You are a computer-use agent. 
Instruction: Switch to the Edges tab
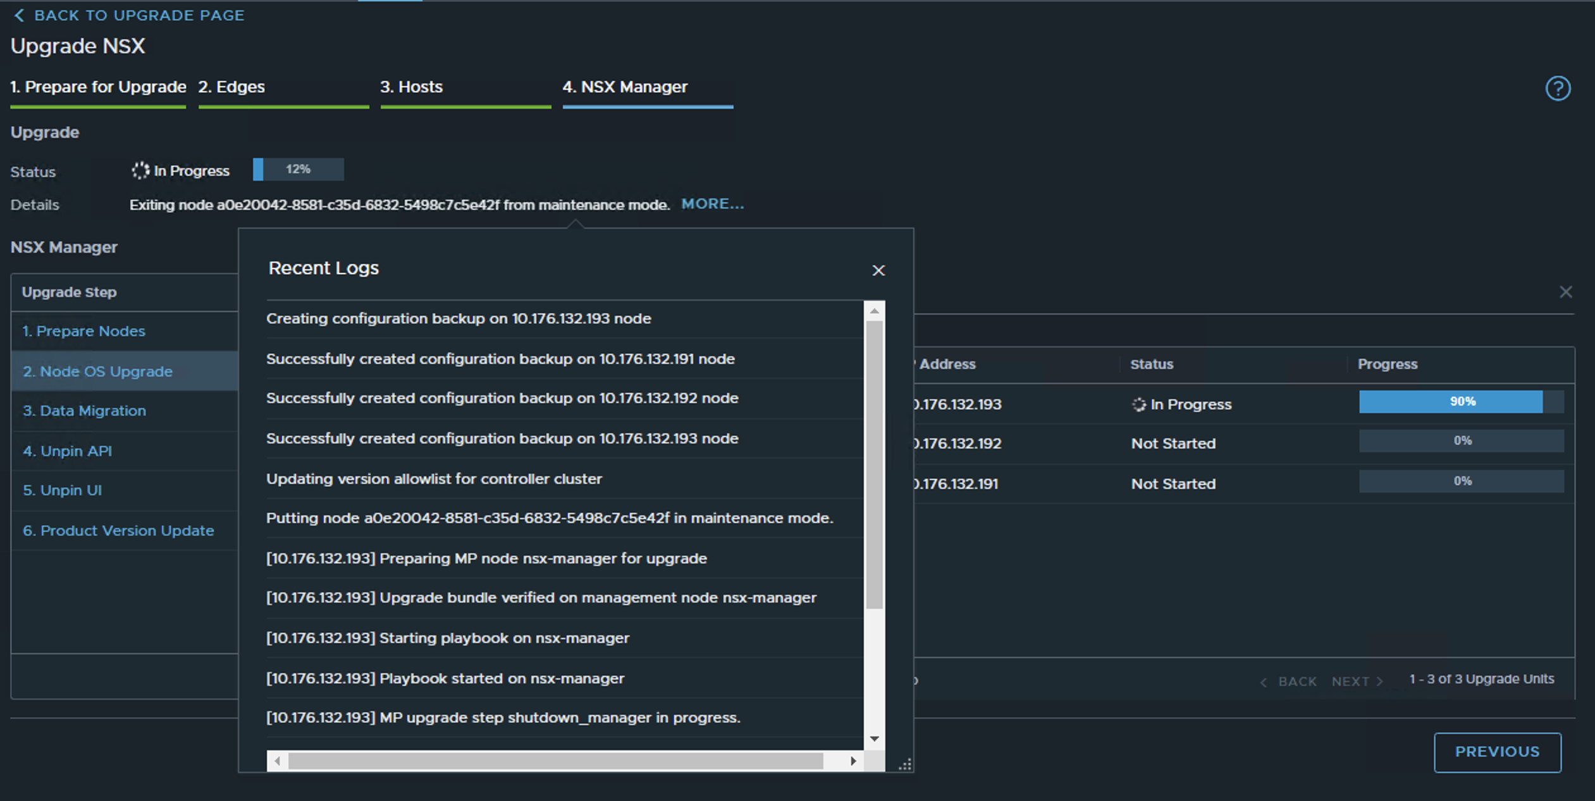(x=231, y=87)
